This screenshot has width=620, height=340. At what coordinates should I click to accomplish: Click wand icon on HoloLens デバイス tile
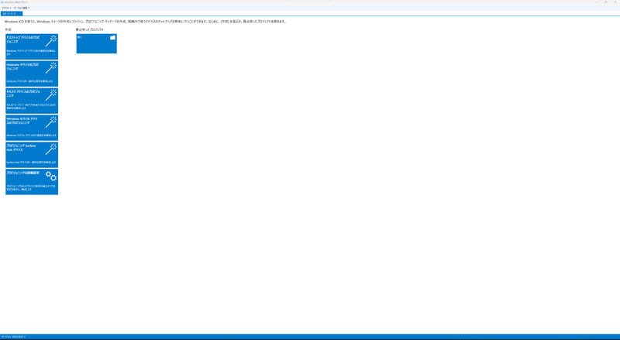click(51, 67)
